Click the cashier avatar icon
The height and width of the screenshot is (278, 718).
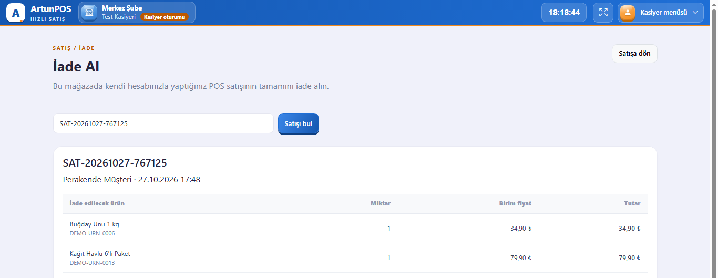[628, 13]
